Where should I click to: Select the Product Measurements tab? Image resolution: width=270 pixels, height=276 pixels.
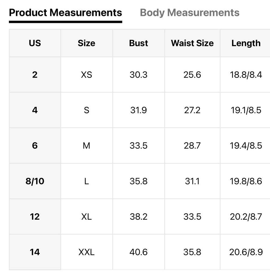(x=65, y=12)
